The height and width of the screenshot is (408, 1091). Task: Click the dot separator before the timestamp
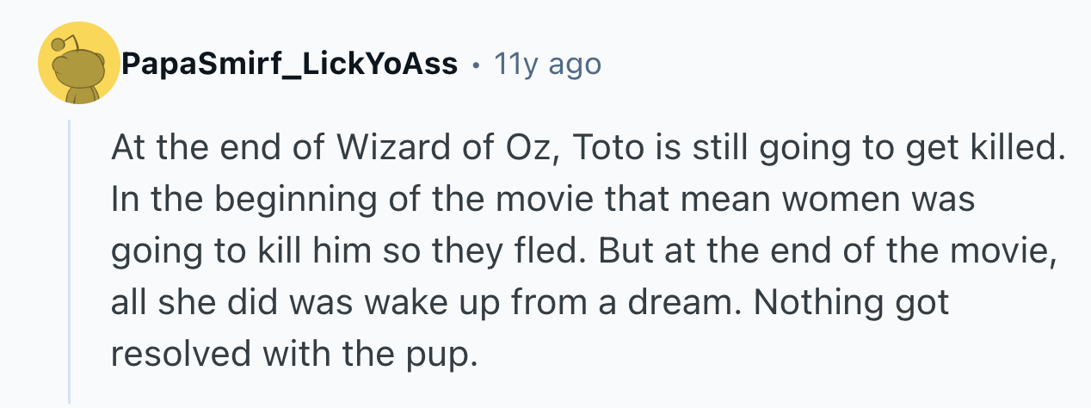476,65
